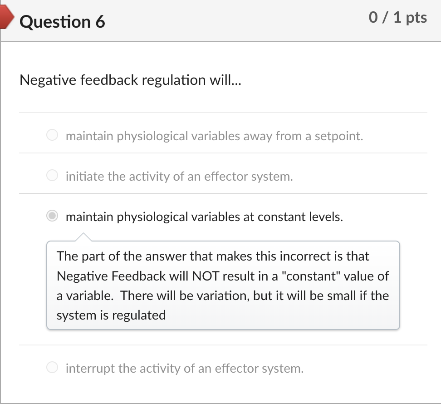Click the 'Question 6' header title

pyautogui.click(x=62, y=21)
